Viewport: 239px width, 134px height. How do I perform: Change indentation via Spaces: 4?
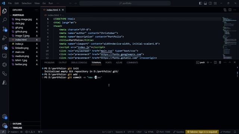[120, 132]
